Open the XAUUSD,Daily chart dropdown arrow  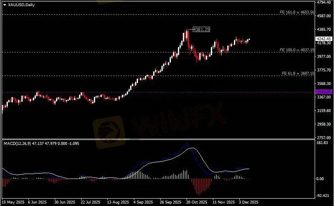coord(5,4)
